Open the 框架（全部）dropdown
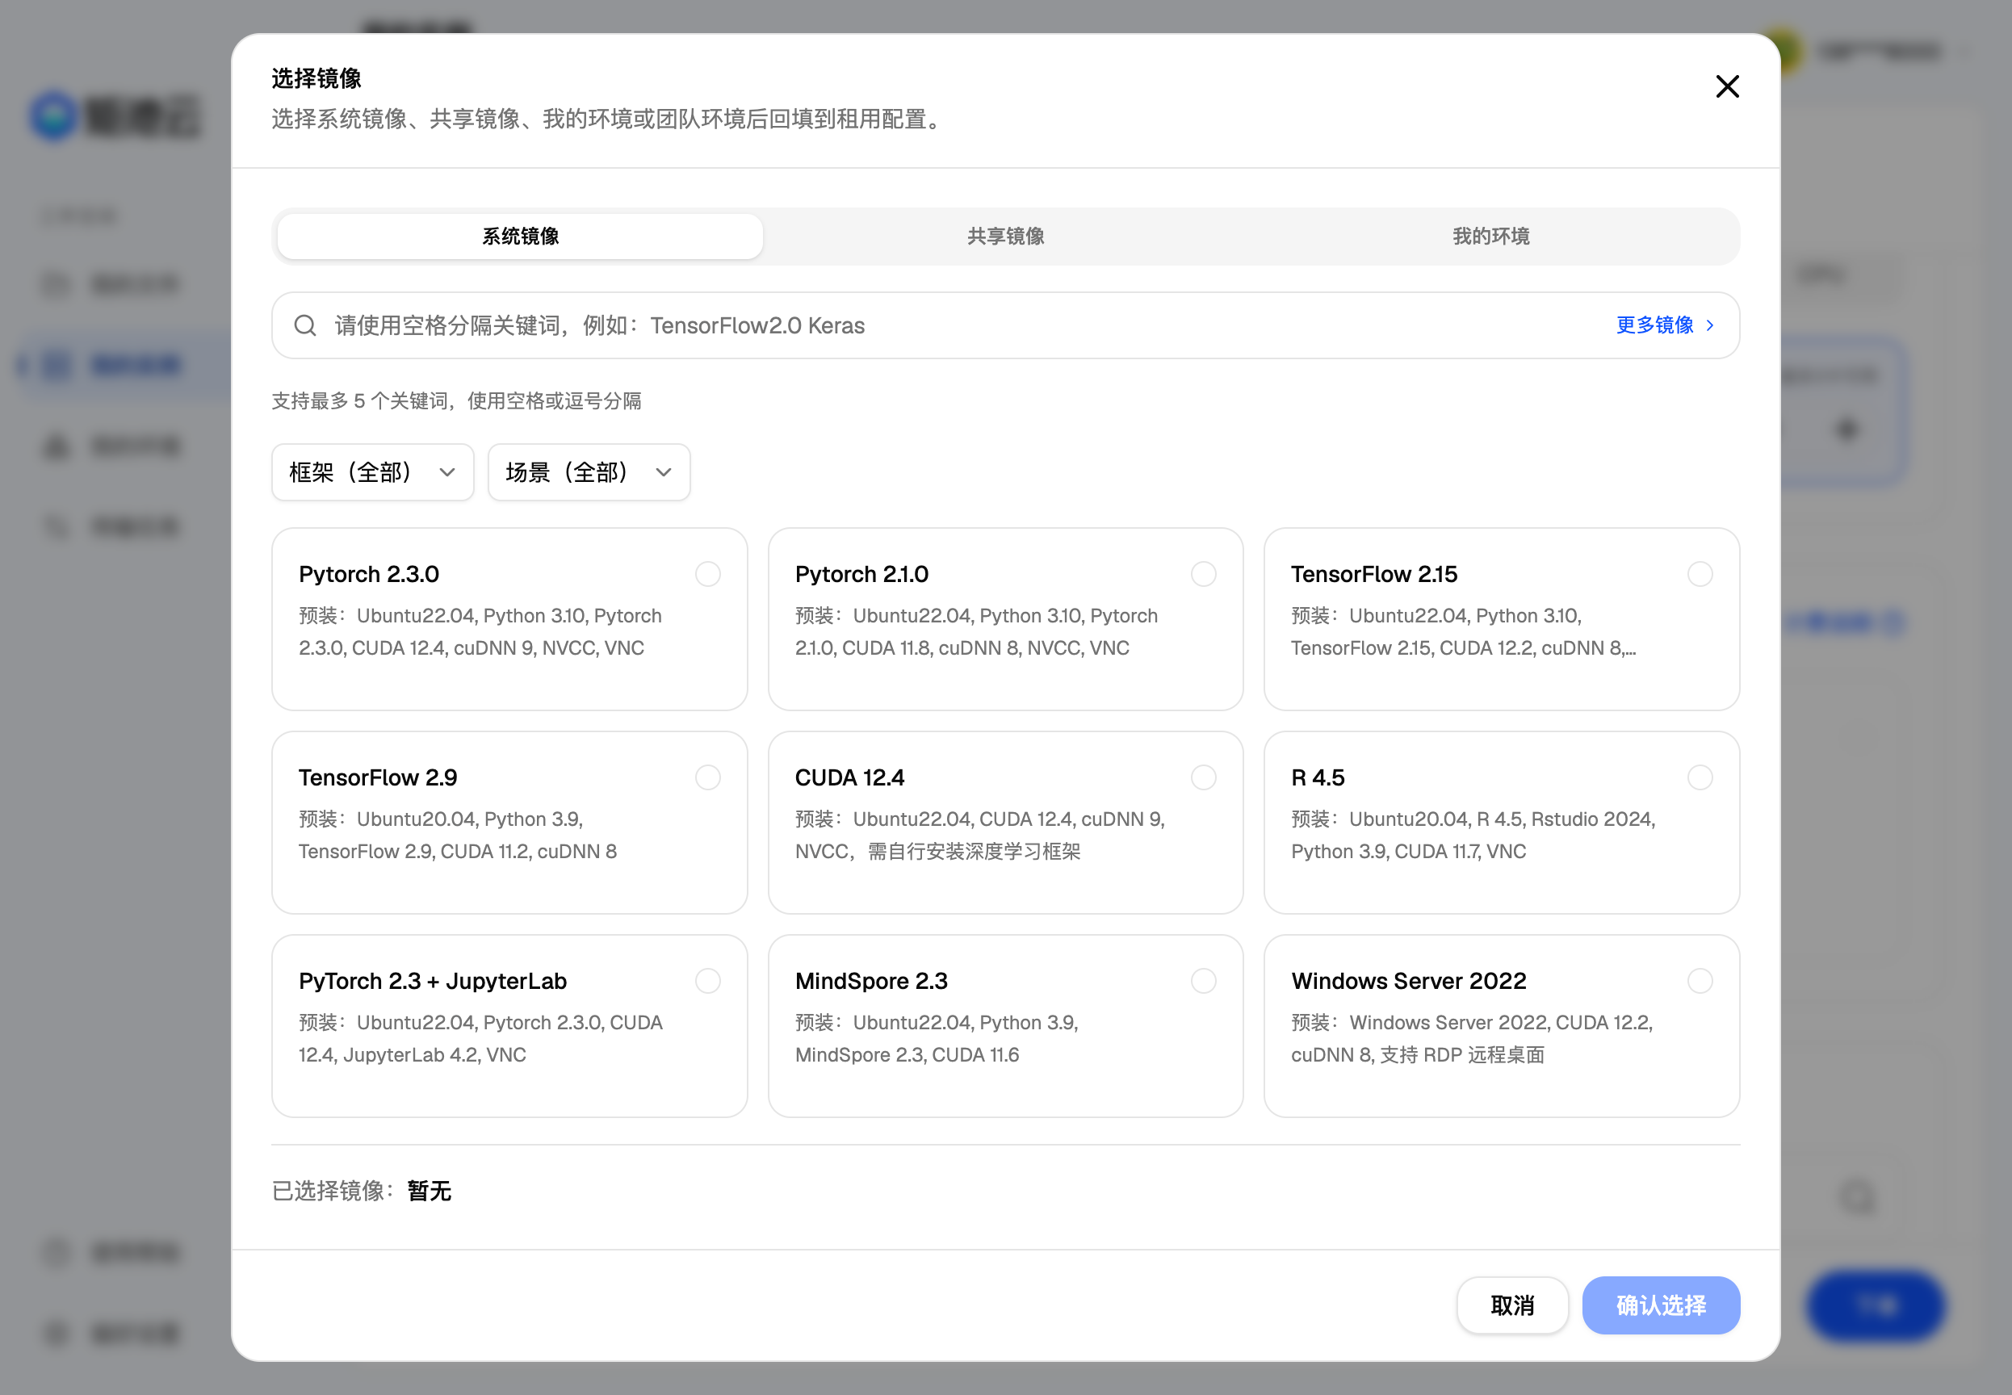Viewport: 2012px width, 1395px height. 373,472
